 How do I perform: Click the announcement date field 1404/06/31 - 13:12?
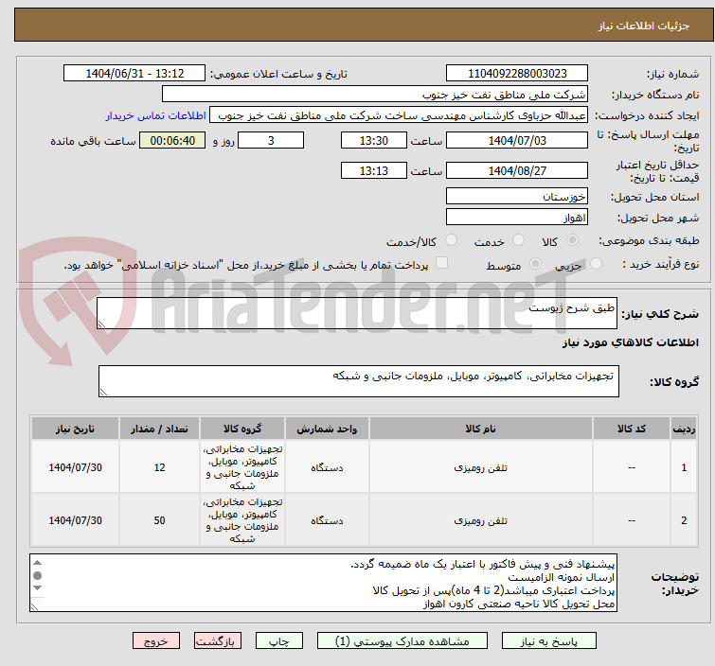(x=134, y=74)
